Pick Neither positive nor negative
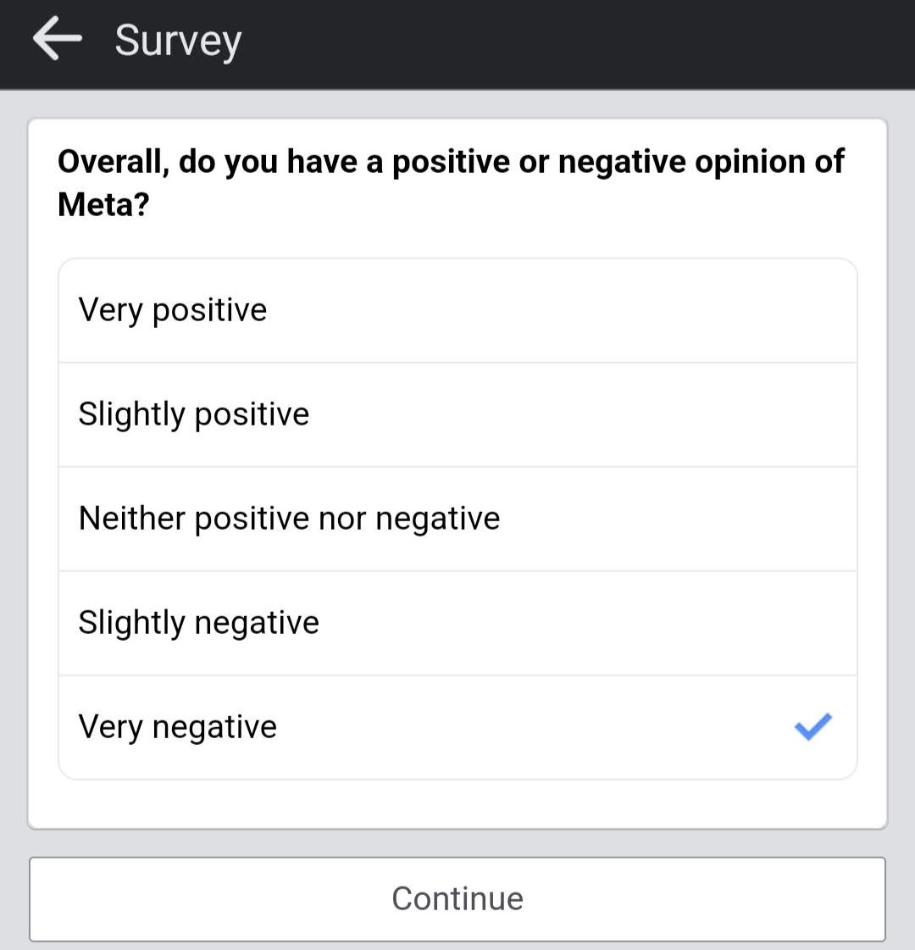Viewport: 915px width, 950px height. point(457,519)
